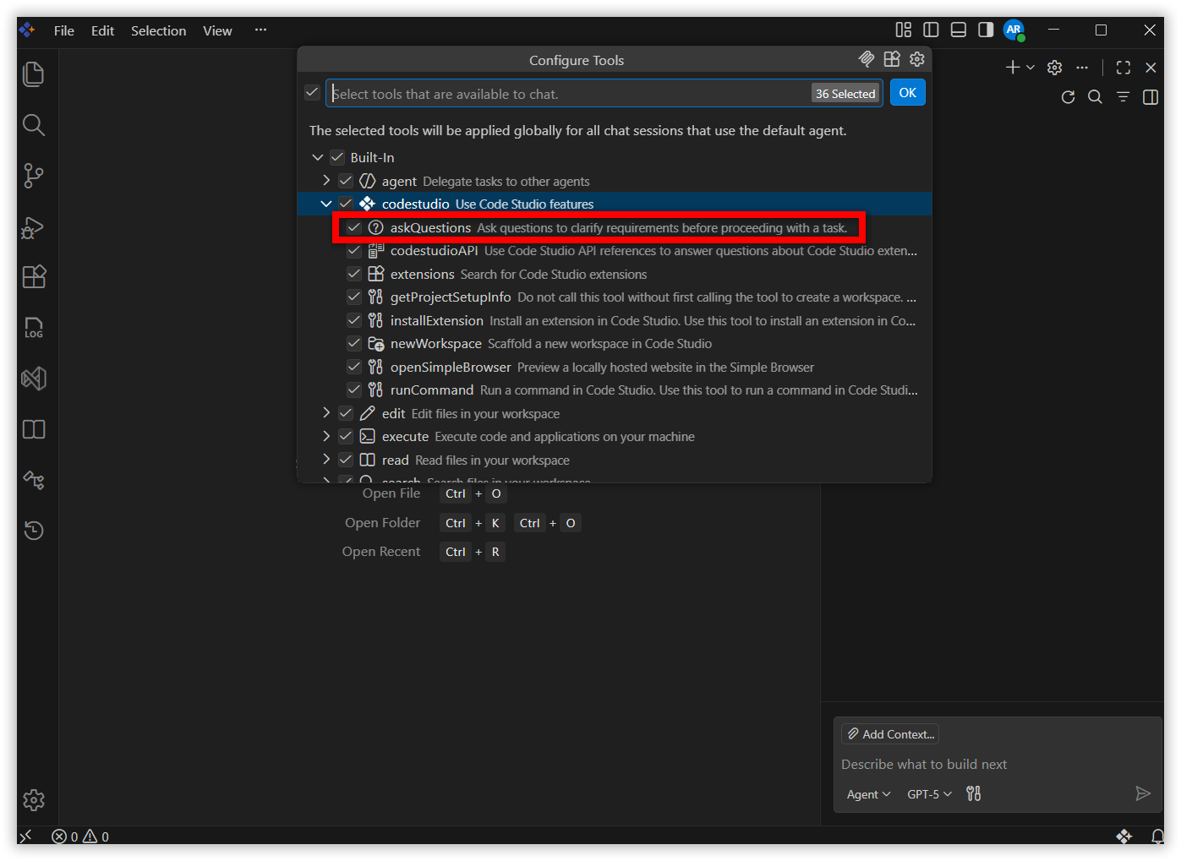1181x861 pixels.
Task: Click the OK button to confirm tools
Action: point(907,93)
